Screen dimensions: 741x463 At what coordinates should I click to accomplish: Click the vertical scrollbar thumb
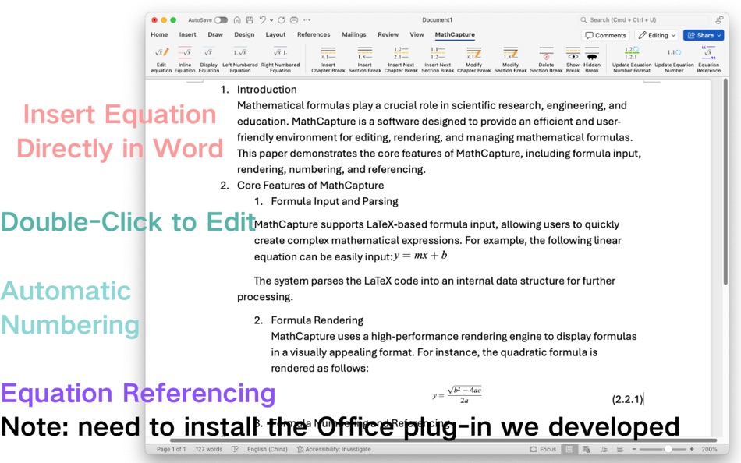[725, 182]
